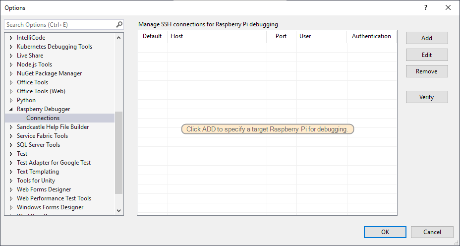
Task: Expand the Python options node
Action: tap(11, 100)
